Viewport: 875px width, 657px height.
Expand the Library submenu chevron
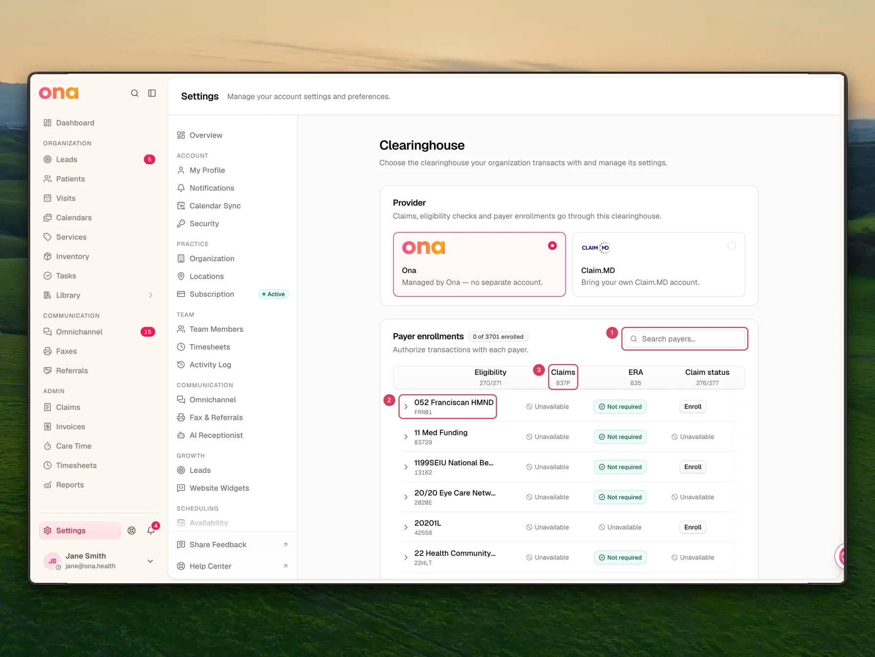click(151, 295)
